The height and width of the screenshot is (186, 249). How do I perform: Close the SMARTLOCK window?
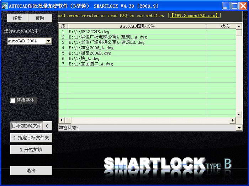[x=243, y=6]
